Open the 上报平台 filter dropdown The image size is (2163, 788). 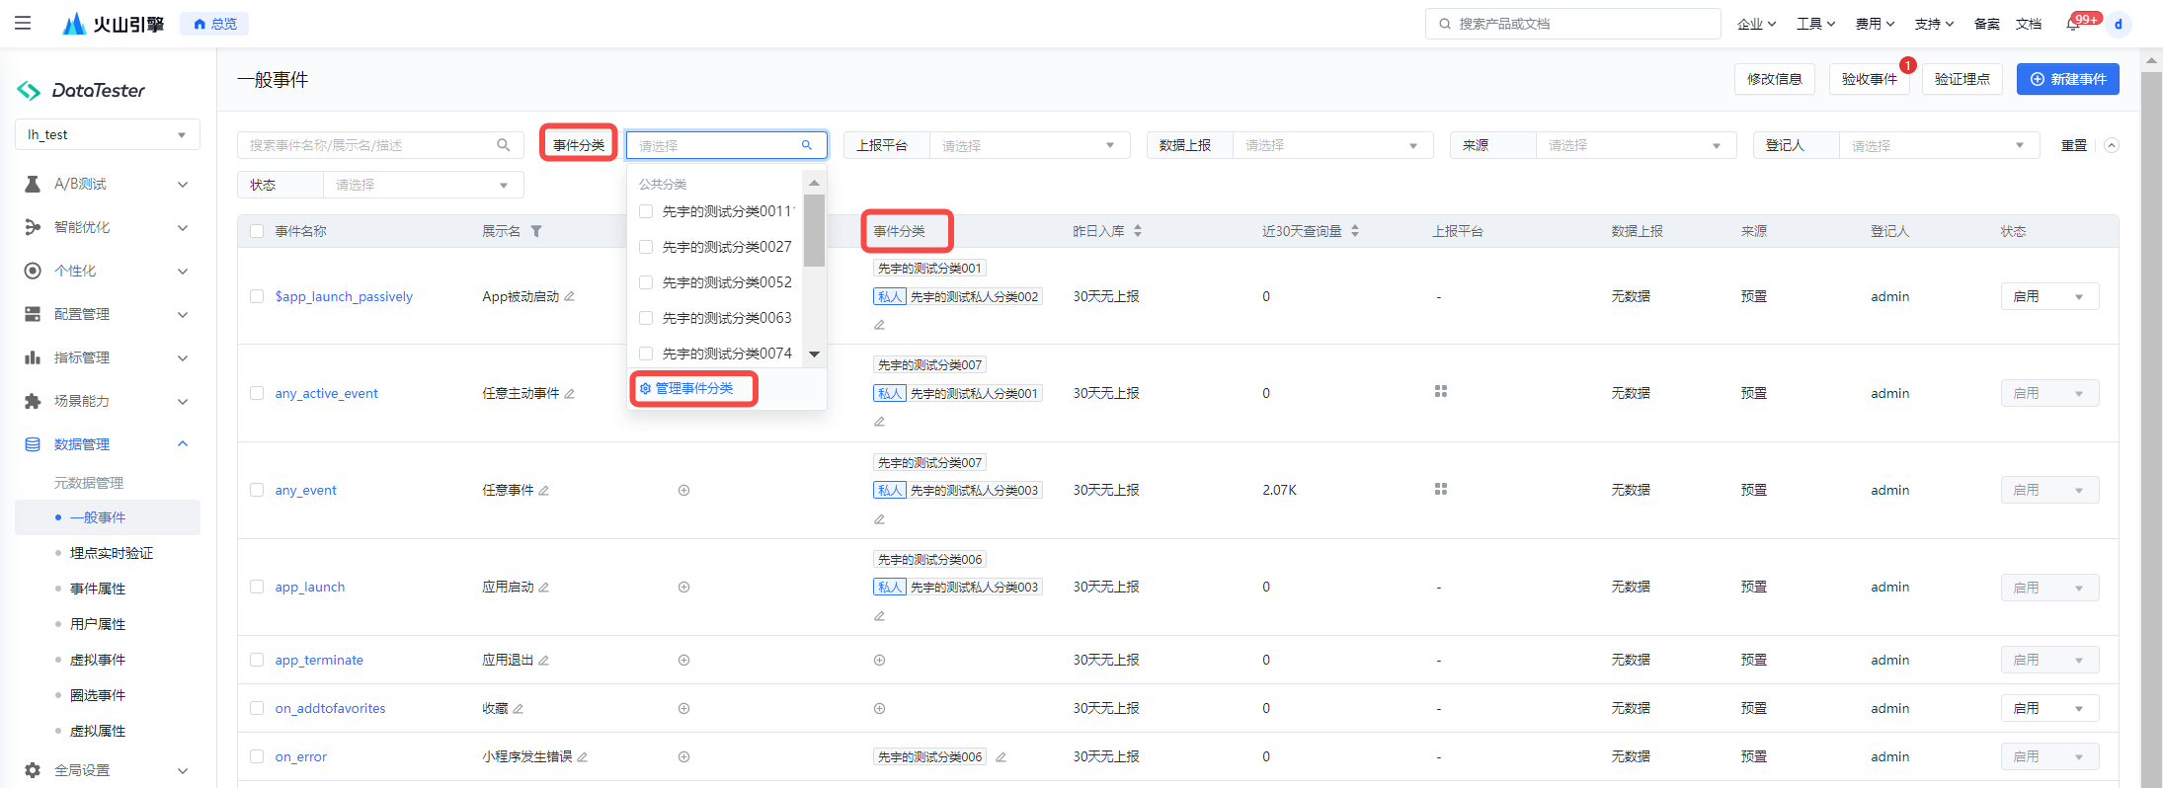[x=1029, y=145]
